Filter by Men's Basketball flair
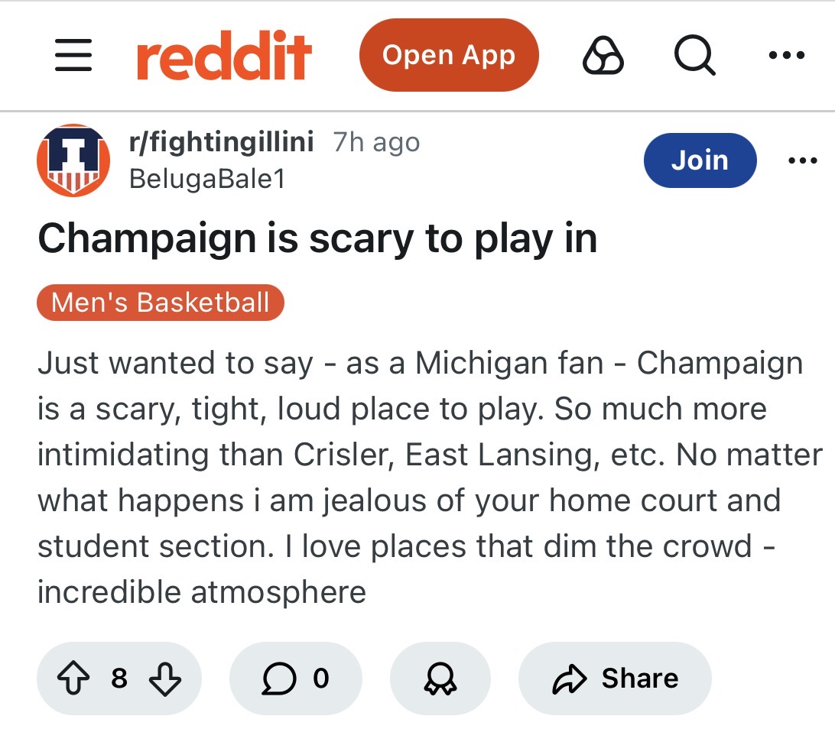 coord(161,303)
